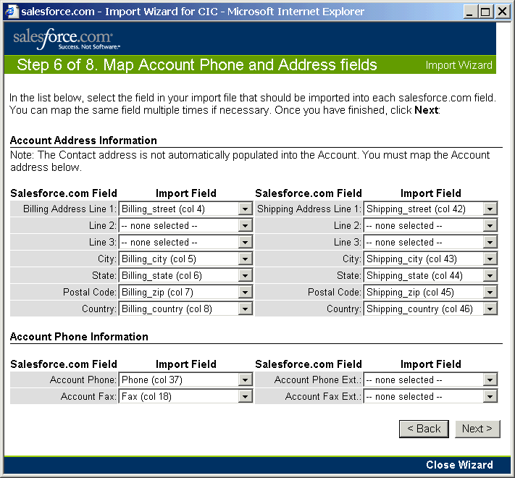Open Billing Line 3 none selected dropdown
This screenshot has height=478, width=515.
(x=185, y=243)
